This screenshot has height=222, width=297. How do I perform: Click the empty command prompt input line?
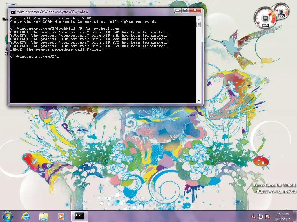(x=35, y=56)
